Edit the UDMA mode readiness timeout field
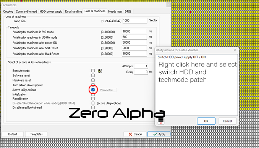 pos(134,37)
